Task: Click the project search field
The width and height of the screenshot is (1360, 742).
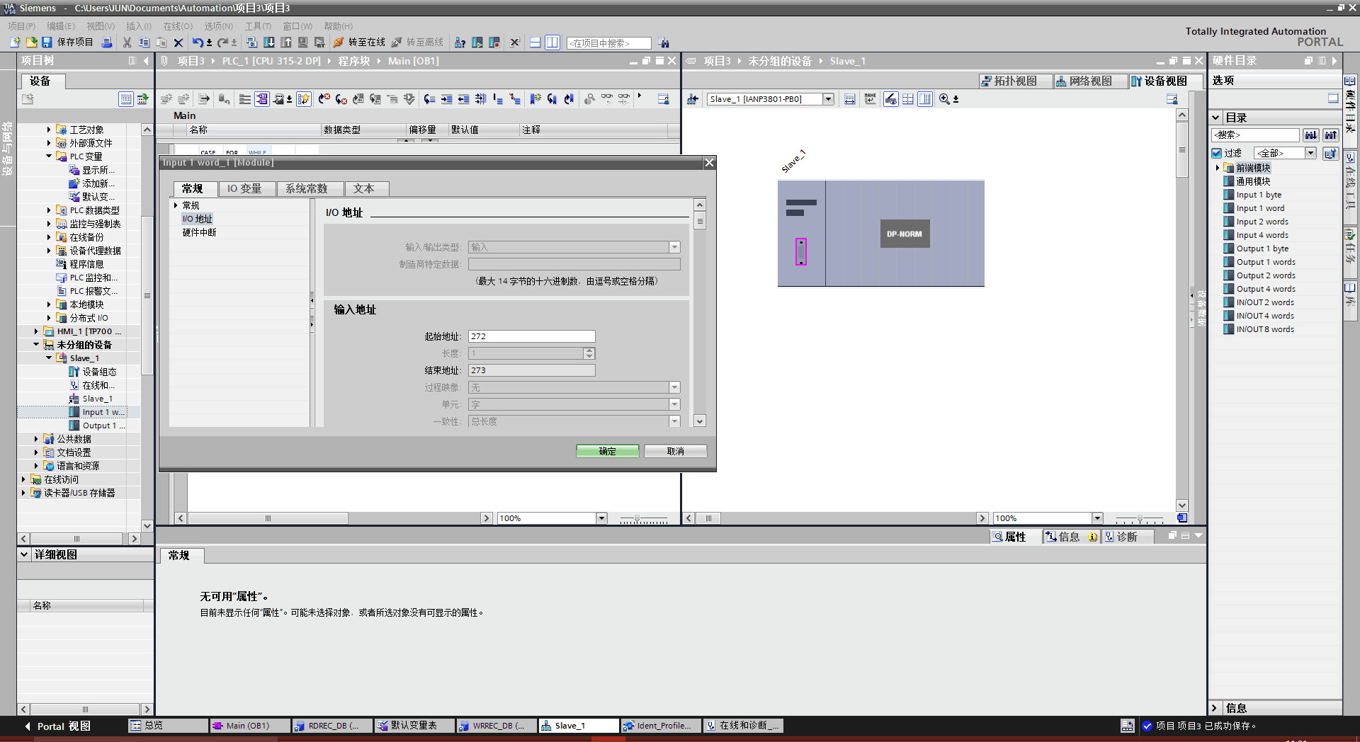Action: [x=608, y=43]
